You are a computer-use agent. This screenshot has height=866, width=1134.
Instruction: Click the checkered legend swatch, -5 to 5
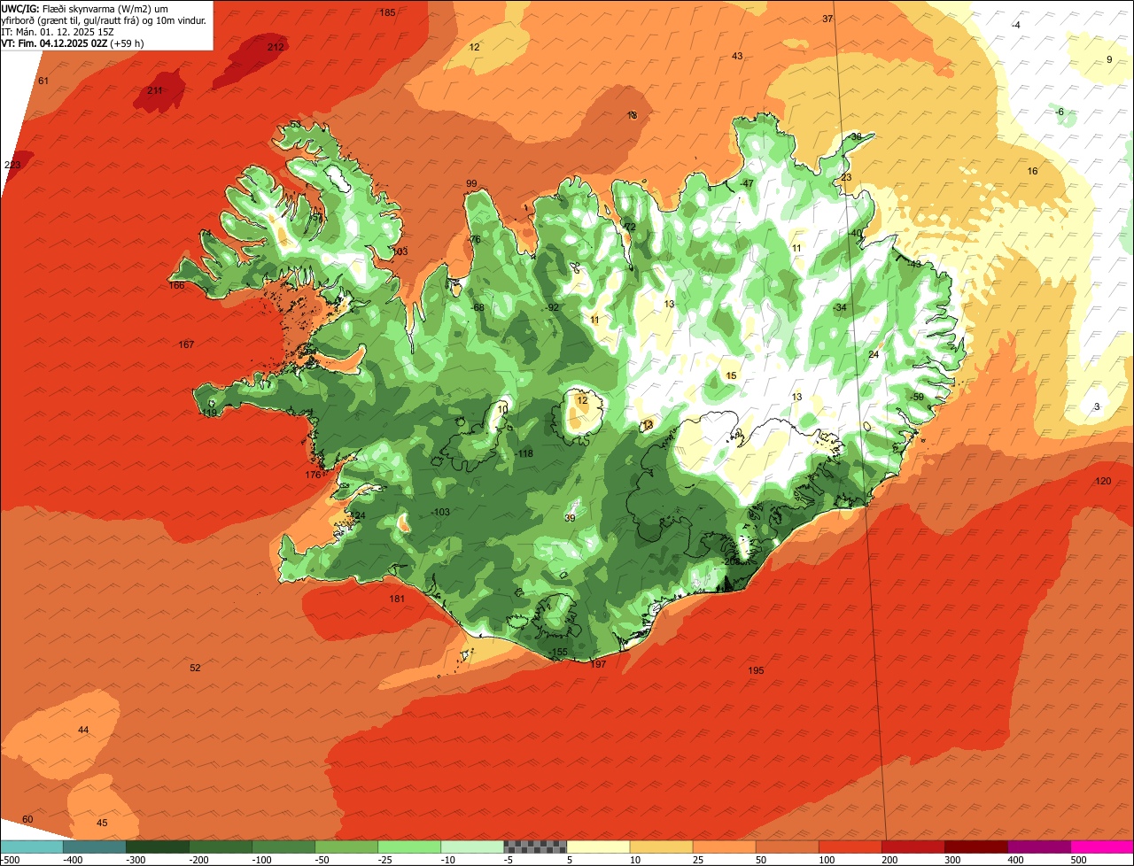535,847
